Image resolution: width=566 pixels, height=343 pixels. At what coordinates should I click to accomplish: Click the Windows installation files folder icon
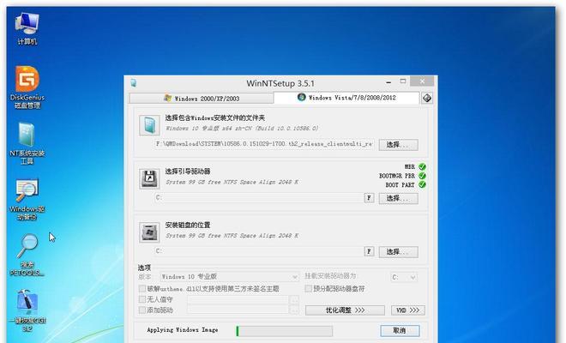coord(149,125)
